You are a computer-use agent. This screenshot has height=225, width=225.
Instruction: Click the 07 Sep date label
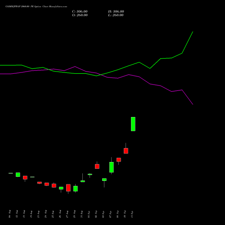(x=111, y=214)
